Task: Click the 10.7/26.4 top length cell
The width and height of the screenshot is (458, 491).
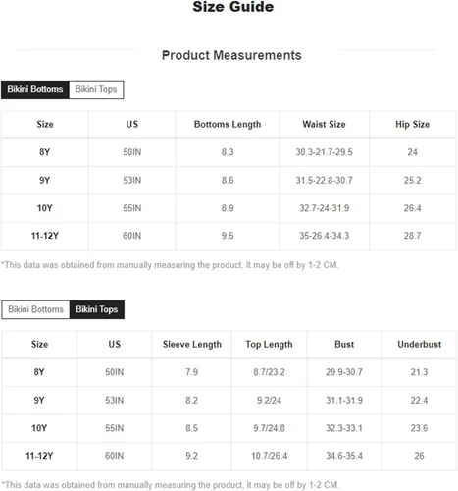Action: tap(269, 456)
